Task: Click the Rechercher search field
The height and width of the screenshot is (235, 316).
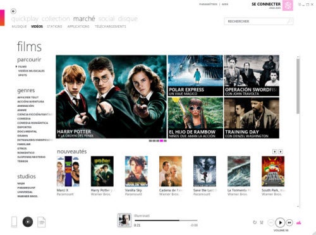Action: point(258,21)
